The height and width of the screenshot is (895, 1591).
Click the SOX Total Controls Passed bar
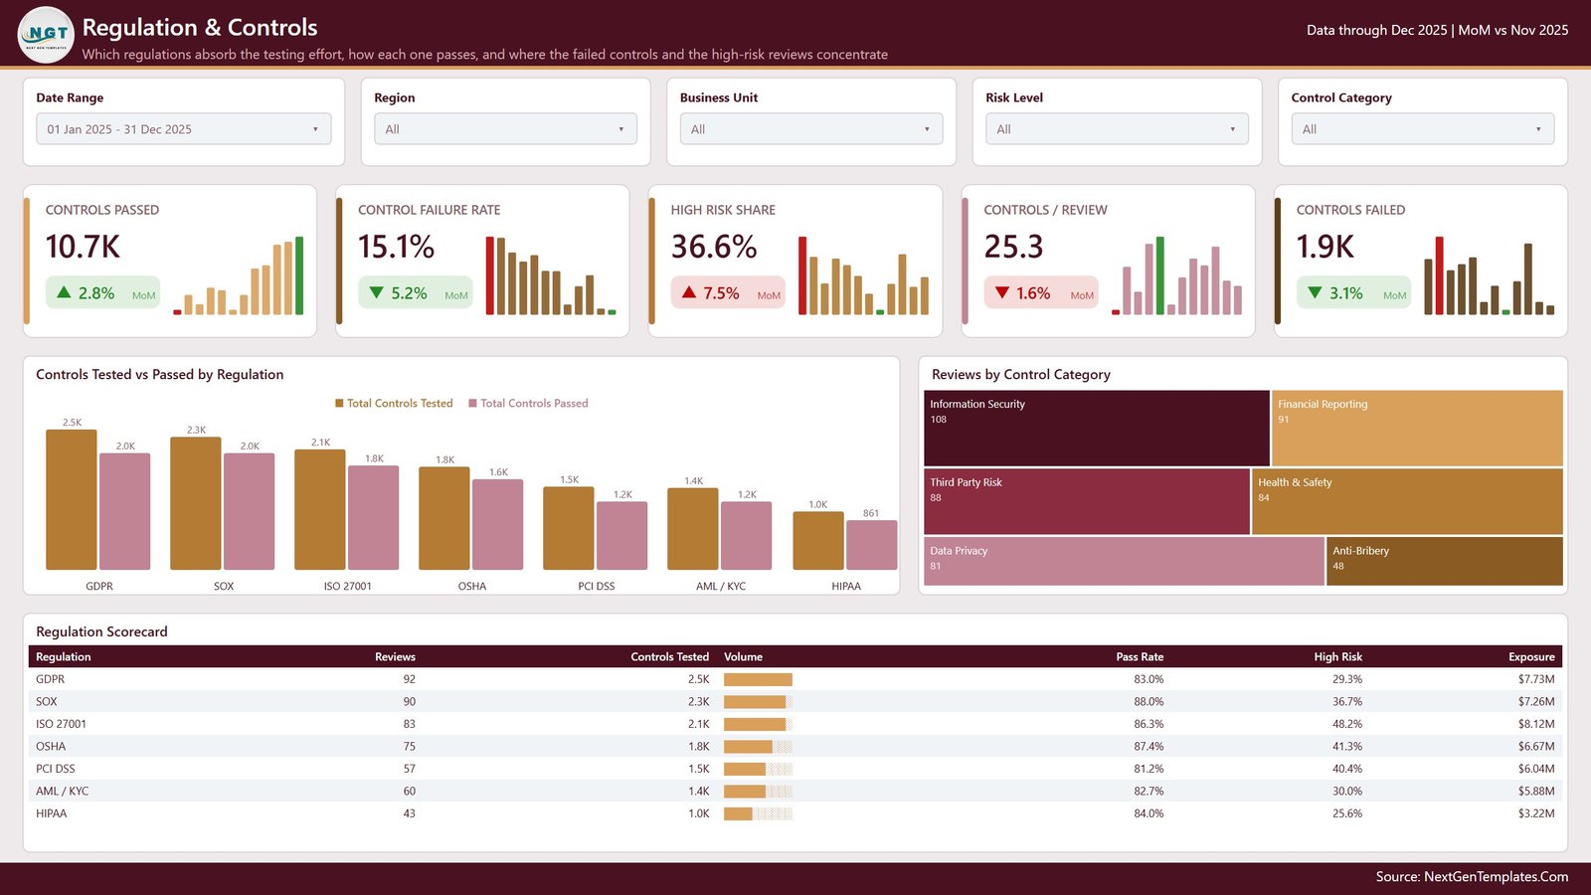click(249, 512)
